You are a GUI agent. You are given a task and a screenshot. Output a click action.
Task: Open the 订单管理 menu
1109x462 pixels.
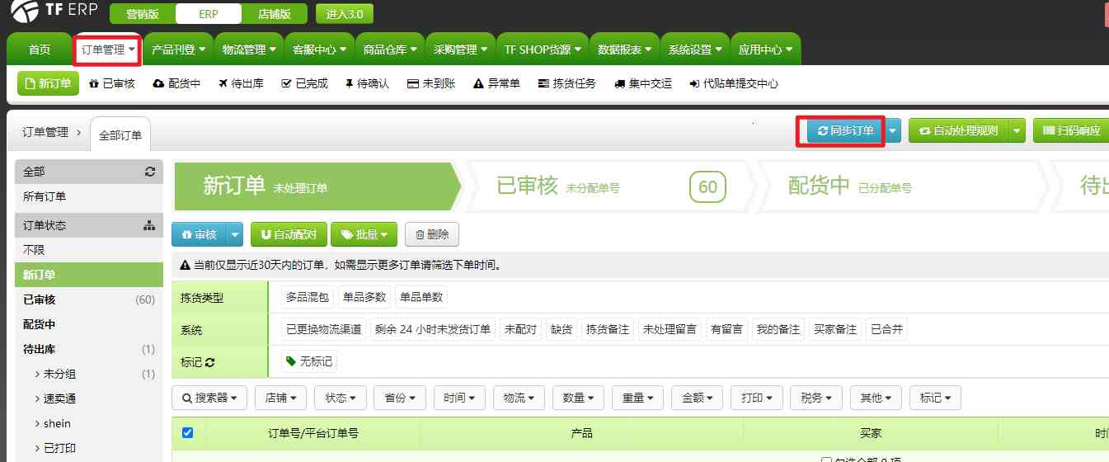pos(108,49)
